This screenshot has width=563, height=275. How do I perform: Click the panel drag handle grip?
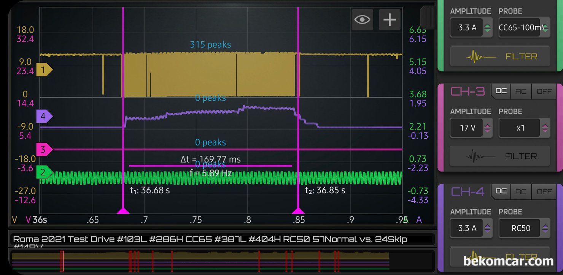tap(428, 17)
